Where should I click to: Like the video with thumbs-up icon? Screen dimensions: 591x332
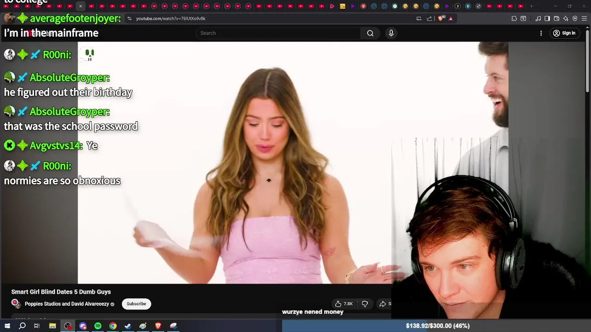click(344, 304)
